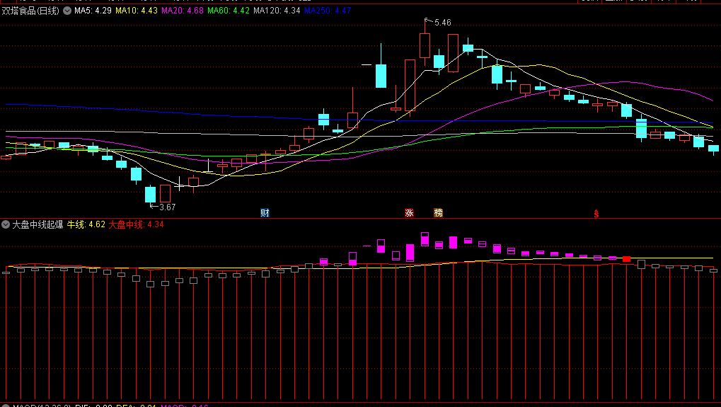The image size is (721, 407).
Task: Click the yellow MA10: 4.43 label
Action: (x=137, y=11)
